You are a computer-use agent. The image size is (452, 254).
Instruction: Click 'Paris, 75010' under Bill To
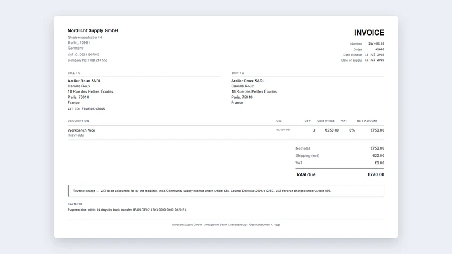pyautogui.click(x=78, y=97)
